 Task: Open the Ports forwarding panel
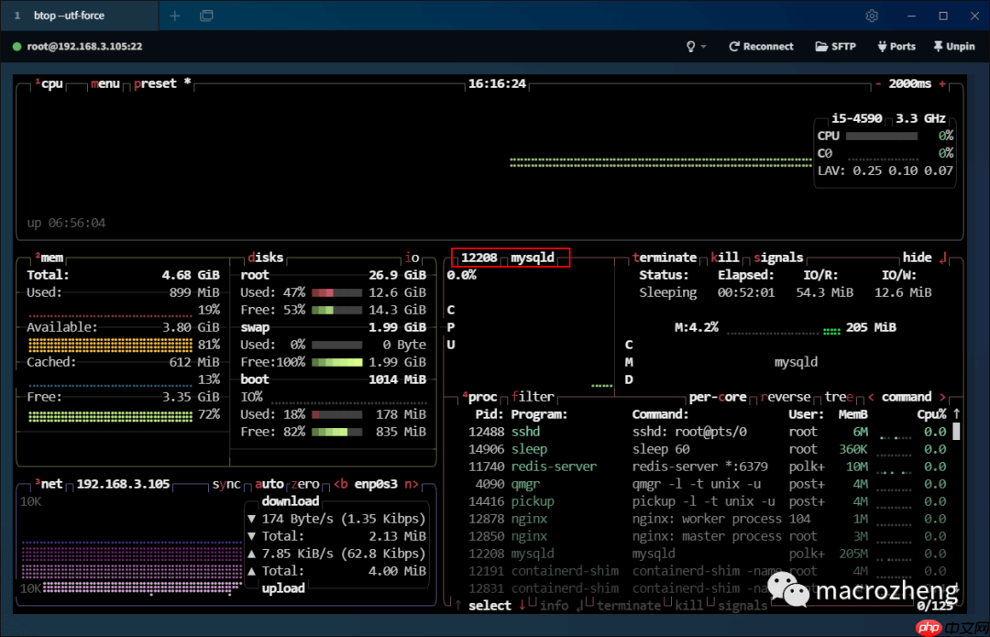[x=896, y=46]
